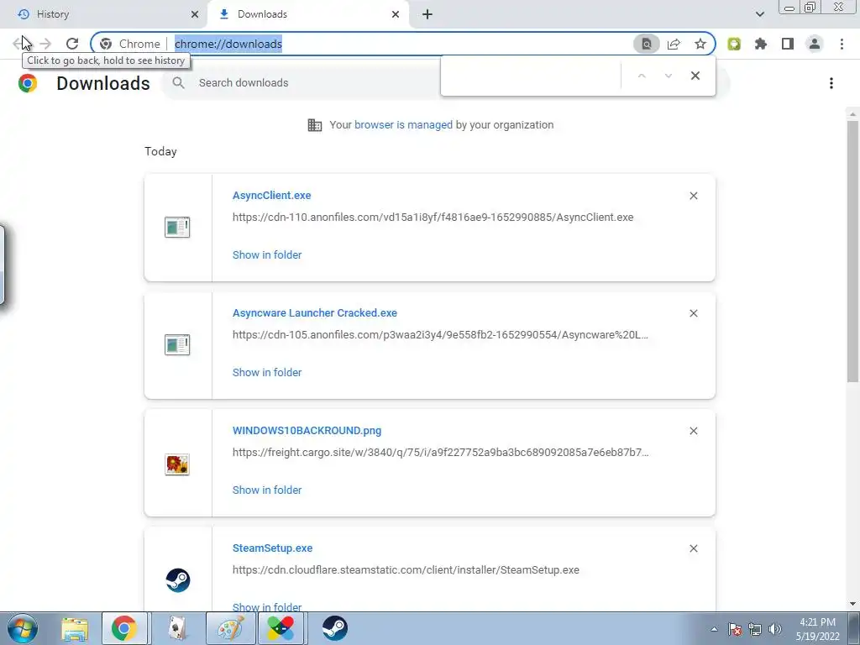Click the Asyncware Launcher Cracked.exe file icon
This screenshot has width=860, height=645.
coord(177,344)
